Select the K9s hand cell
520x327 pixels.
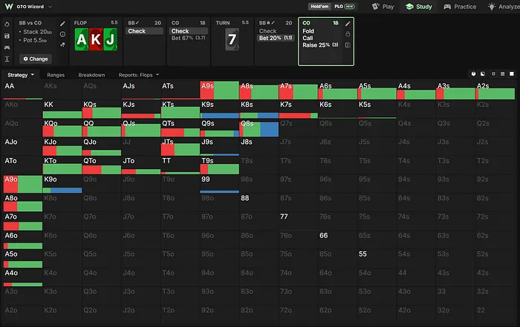pyautogui.click(x=220, y=109)
